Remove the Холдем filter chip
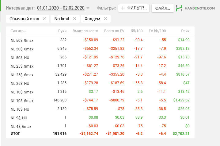This screenshot has width=220, height=146. tap(105, 19)
